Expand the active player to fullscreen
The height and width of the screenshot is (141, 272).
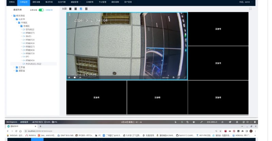click(185, 77)
